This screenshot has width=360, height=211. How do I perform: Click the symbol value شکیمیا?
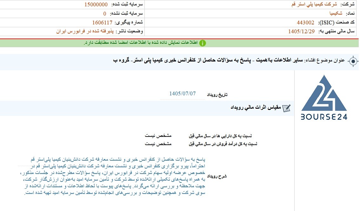click(336, 13)
